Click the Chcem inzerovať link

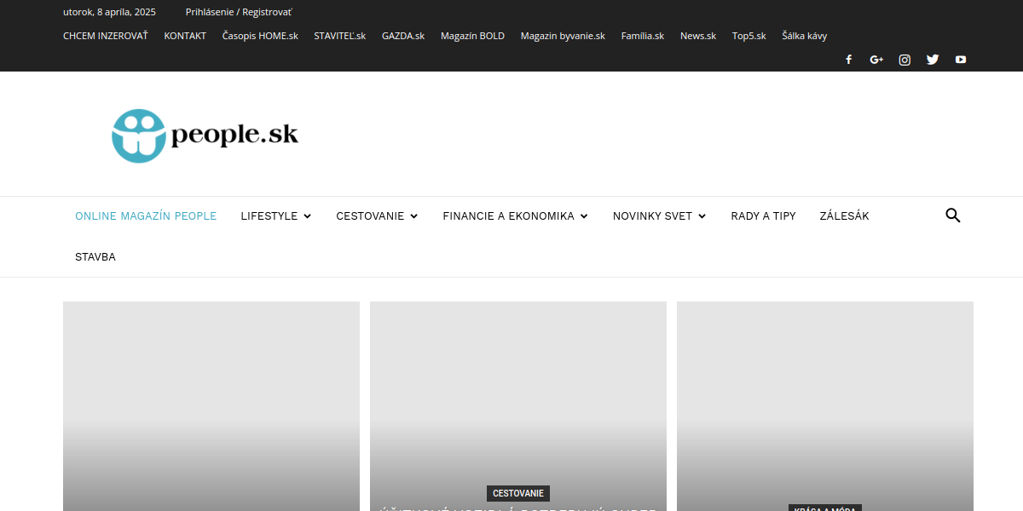pyautogui.click(x=106, y=36)
